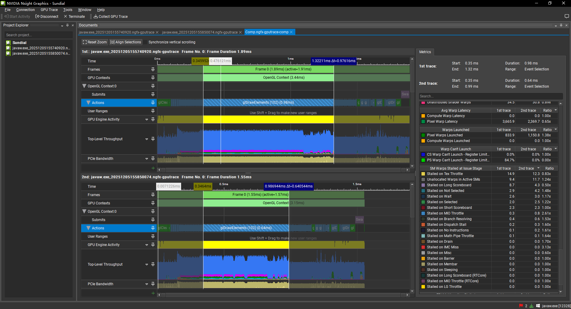571x309 pixels.
Task: Collapse the Actions row in the 2nd trace
Action: coord(88,228)
